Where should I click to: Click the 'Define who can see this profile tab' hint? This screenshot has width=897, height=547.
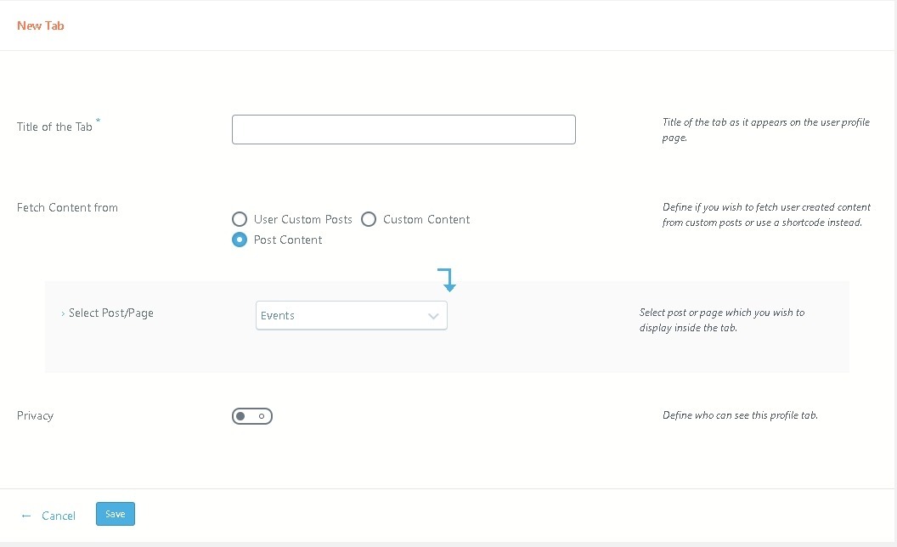click(740, 415)
